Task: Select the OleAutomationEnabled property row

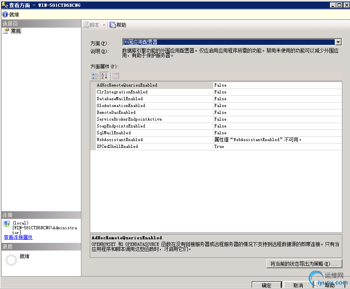Action: click(216, 105)
